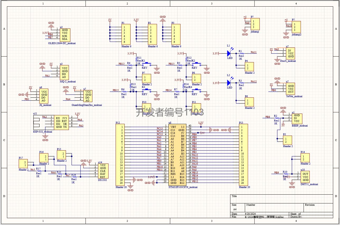Select the jidianqi relay connector
Screen dimensions: 340x225
coord(255,24)
